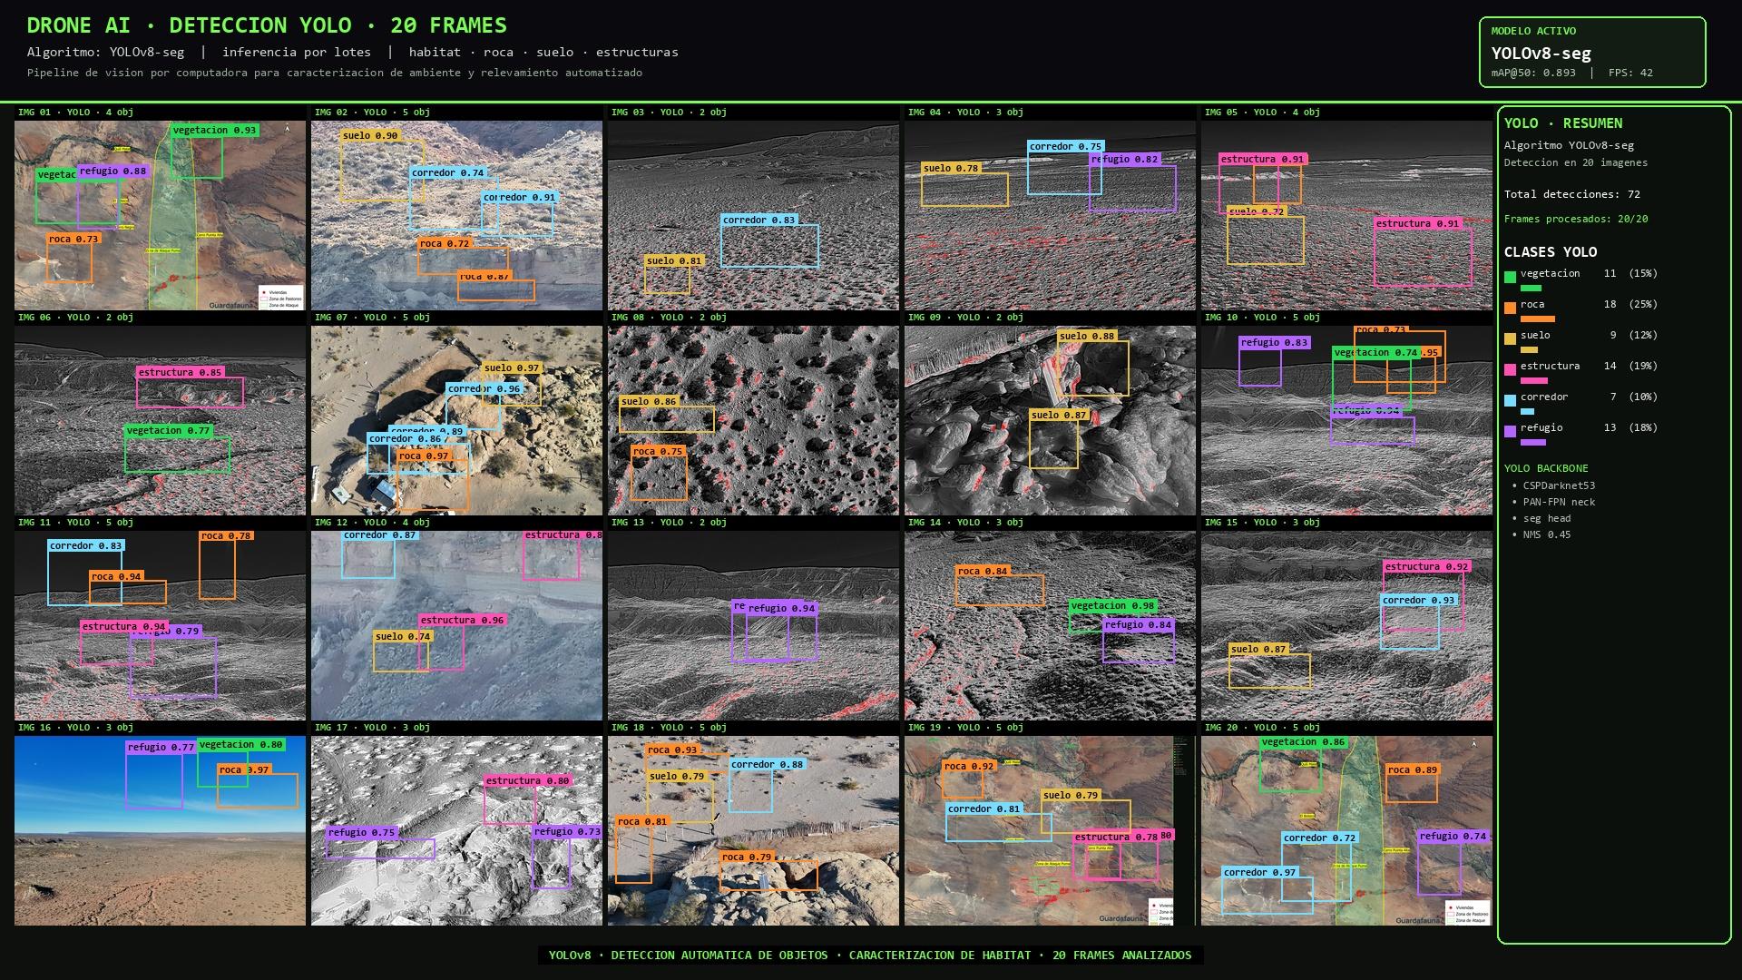This screenshot has height=980, width=1742.
Task: Click the 'corredor 0.91' detection label
Action: 519,197
